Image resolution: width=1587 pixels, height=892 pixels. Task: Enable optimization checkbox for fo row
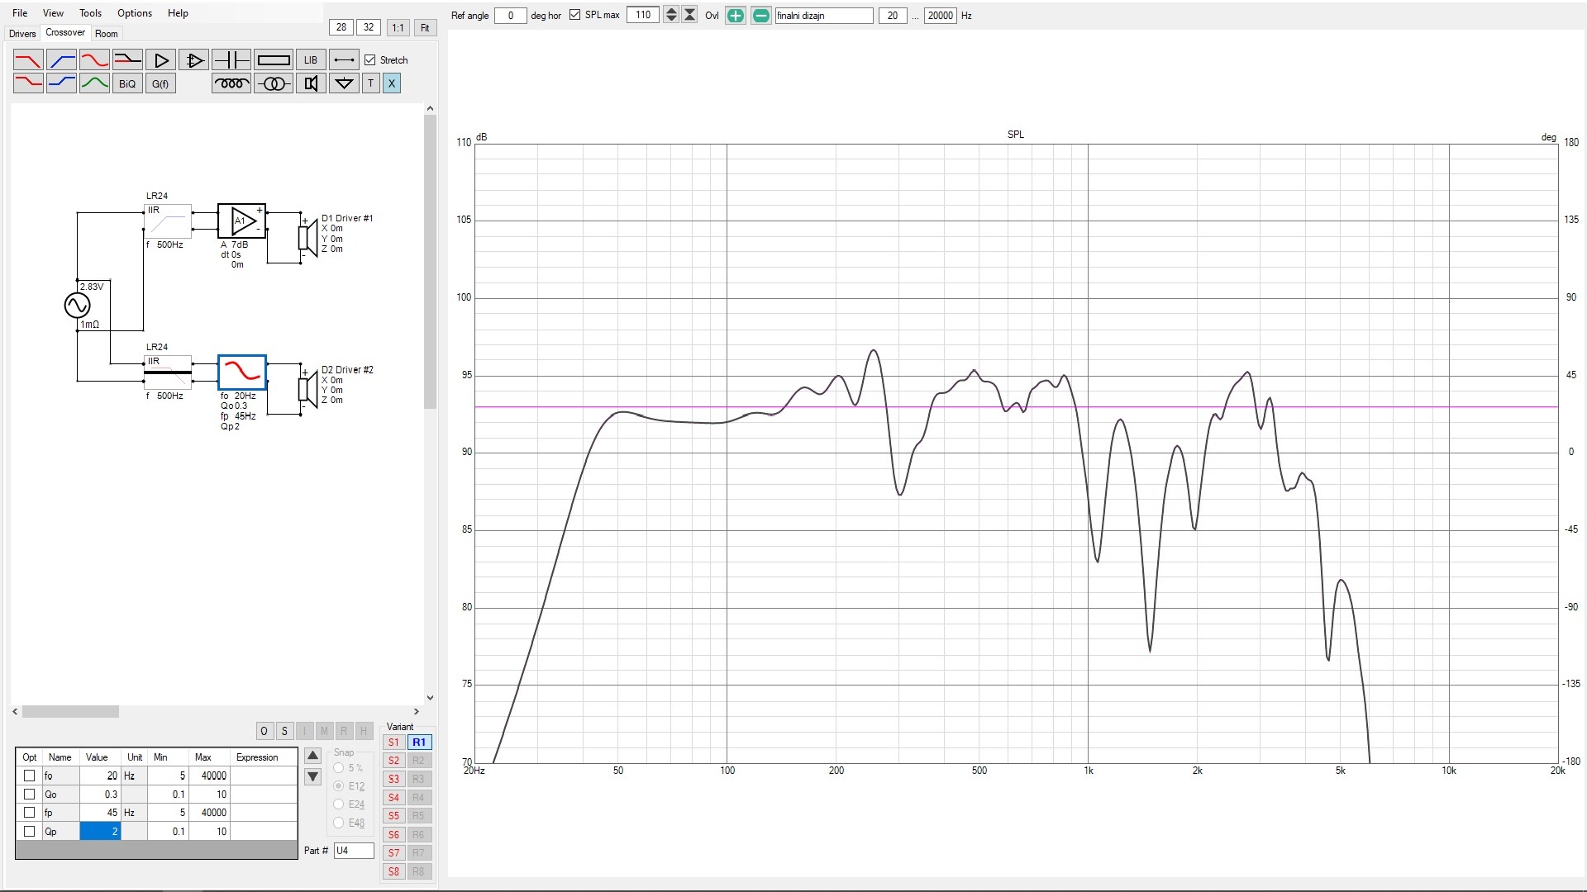point(30,776)
